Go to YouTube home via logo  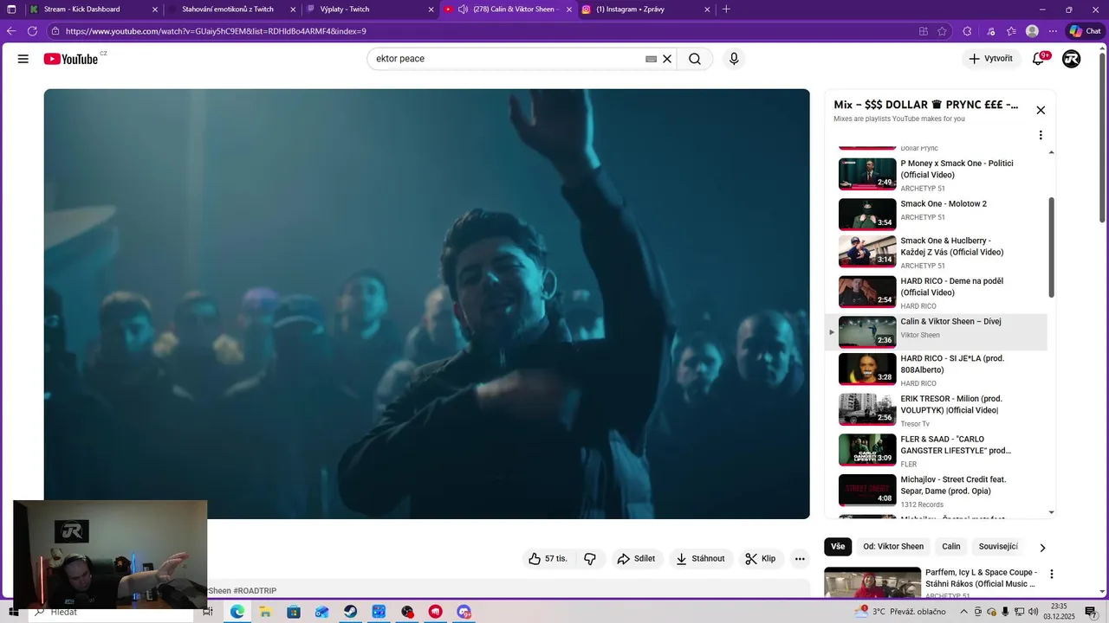[71, 59]
